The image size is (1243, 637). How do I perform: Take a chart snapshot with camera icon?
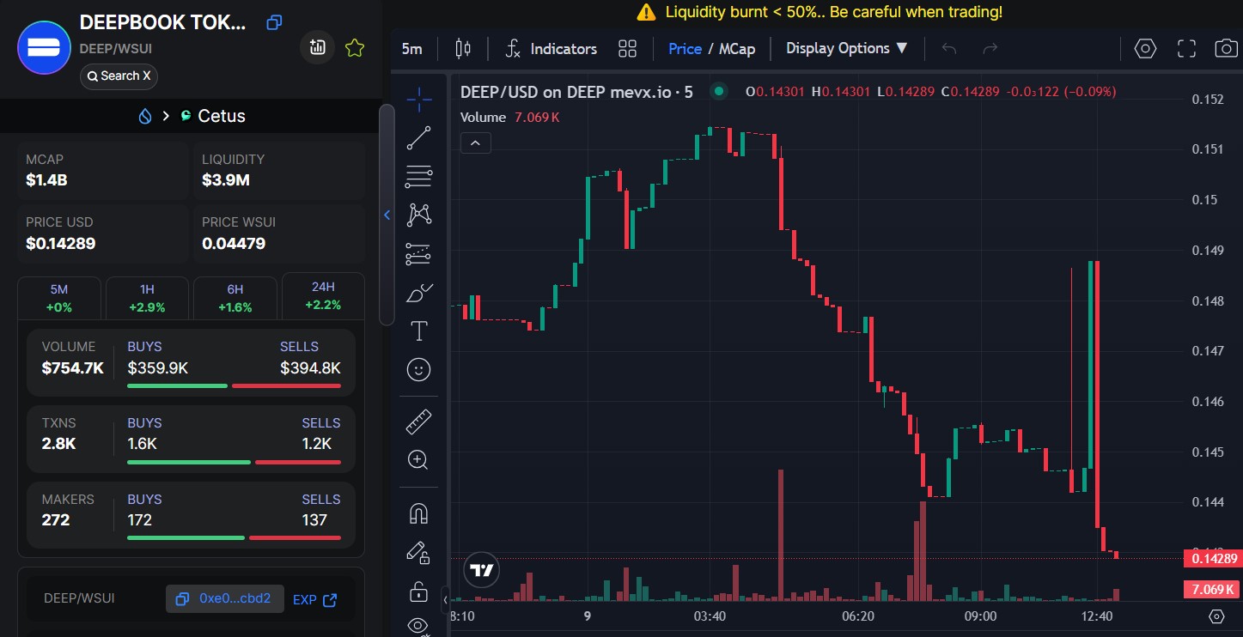coord(1226,49)
